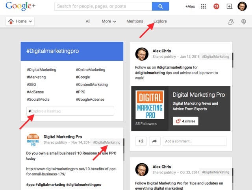
Task: Select the Mentions tab
Action: (135, 21)
